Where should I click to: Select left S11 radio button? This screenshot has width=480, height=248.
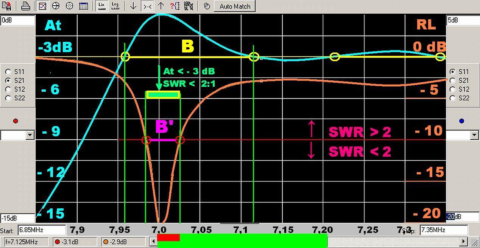point(8,72)
